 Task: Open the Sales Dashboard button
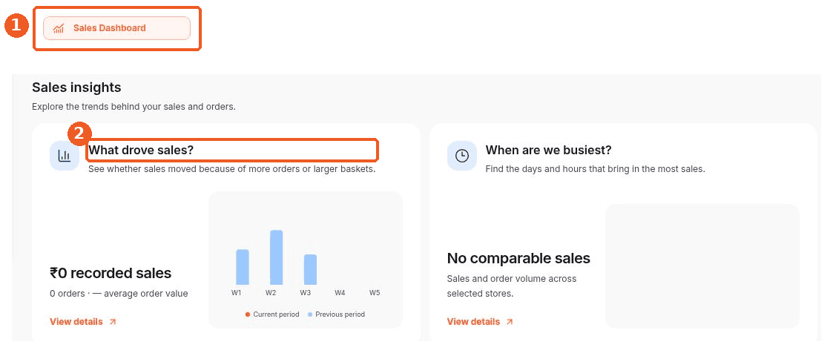[x=116, y=28]
